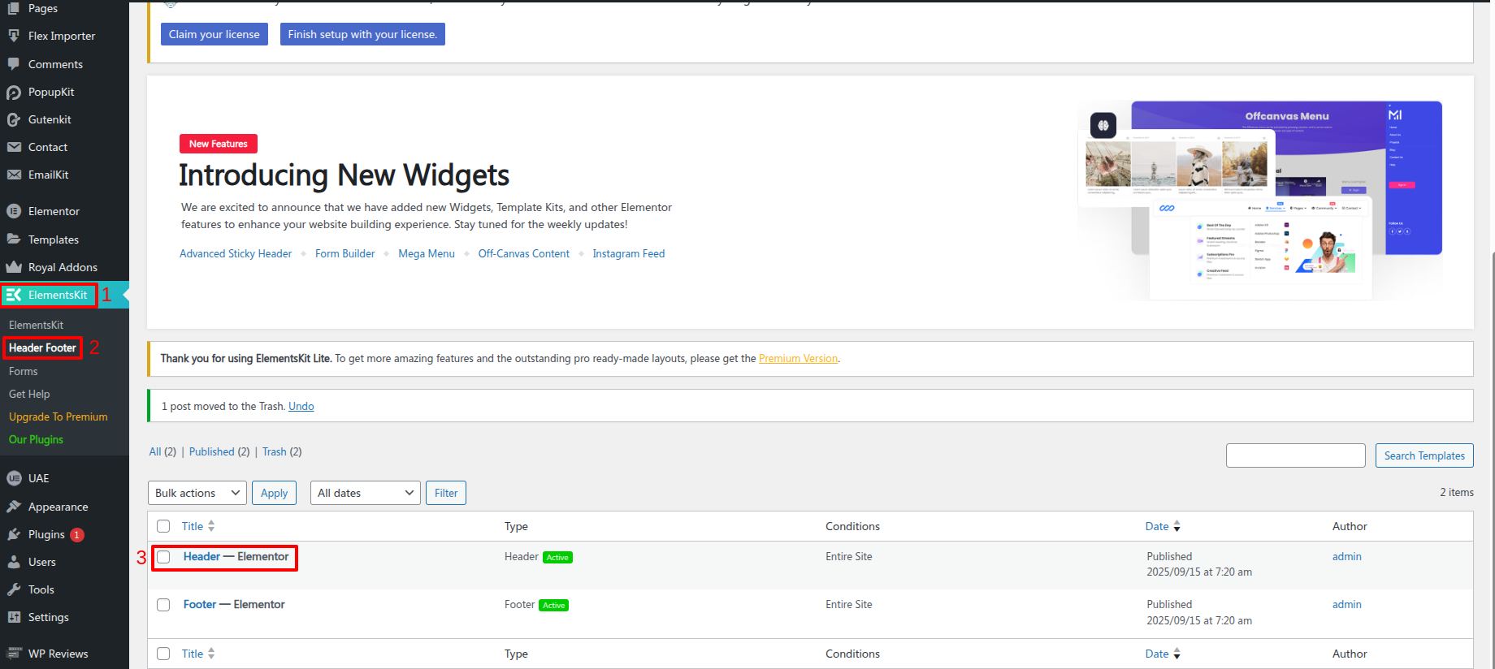1495x669 pixels.
Task: Click the PopupKit icon in sidebar
Action: coord(14,93)
